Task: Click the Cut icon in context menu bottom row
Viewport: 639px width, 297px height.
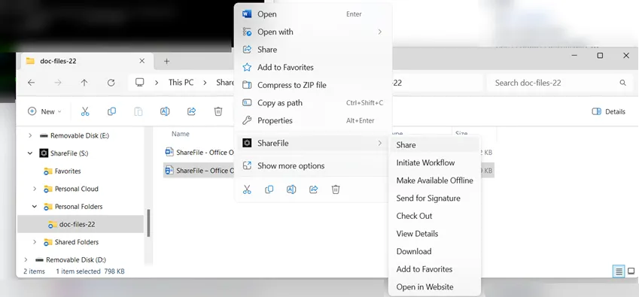Action: pyautogui.click(x=247, y=189)
